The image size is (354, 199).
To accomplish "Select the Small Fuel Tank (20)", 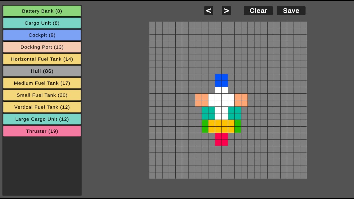I will click(42, 95).
